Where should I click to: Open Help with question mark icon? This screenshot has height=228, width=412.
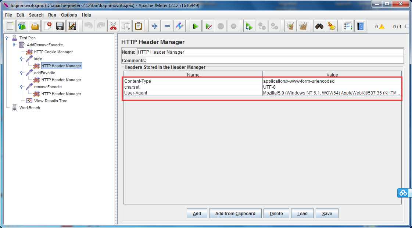(x=361, y=26)
